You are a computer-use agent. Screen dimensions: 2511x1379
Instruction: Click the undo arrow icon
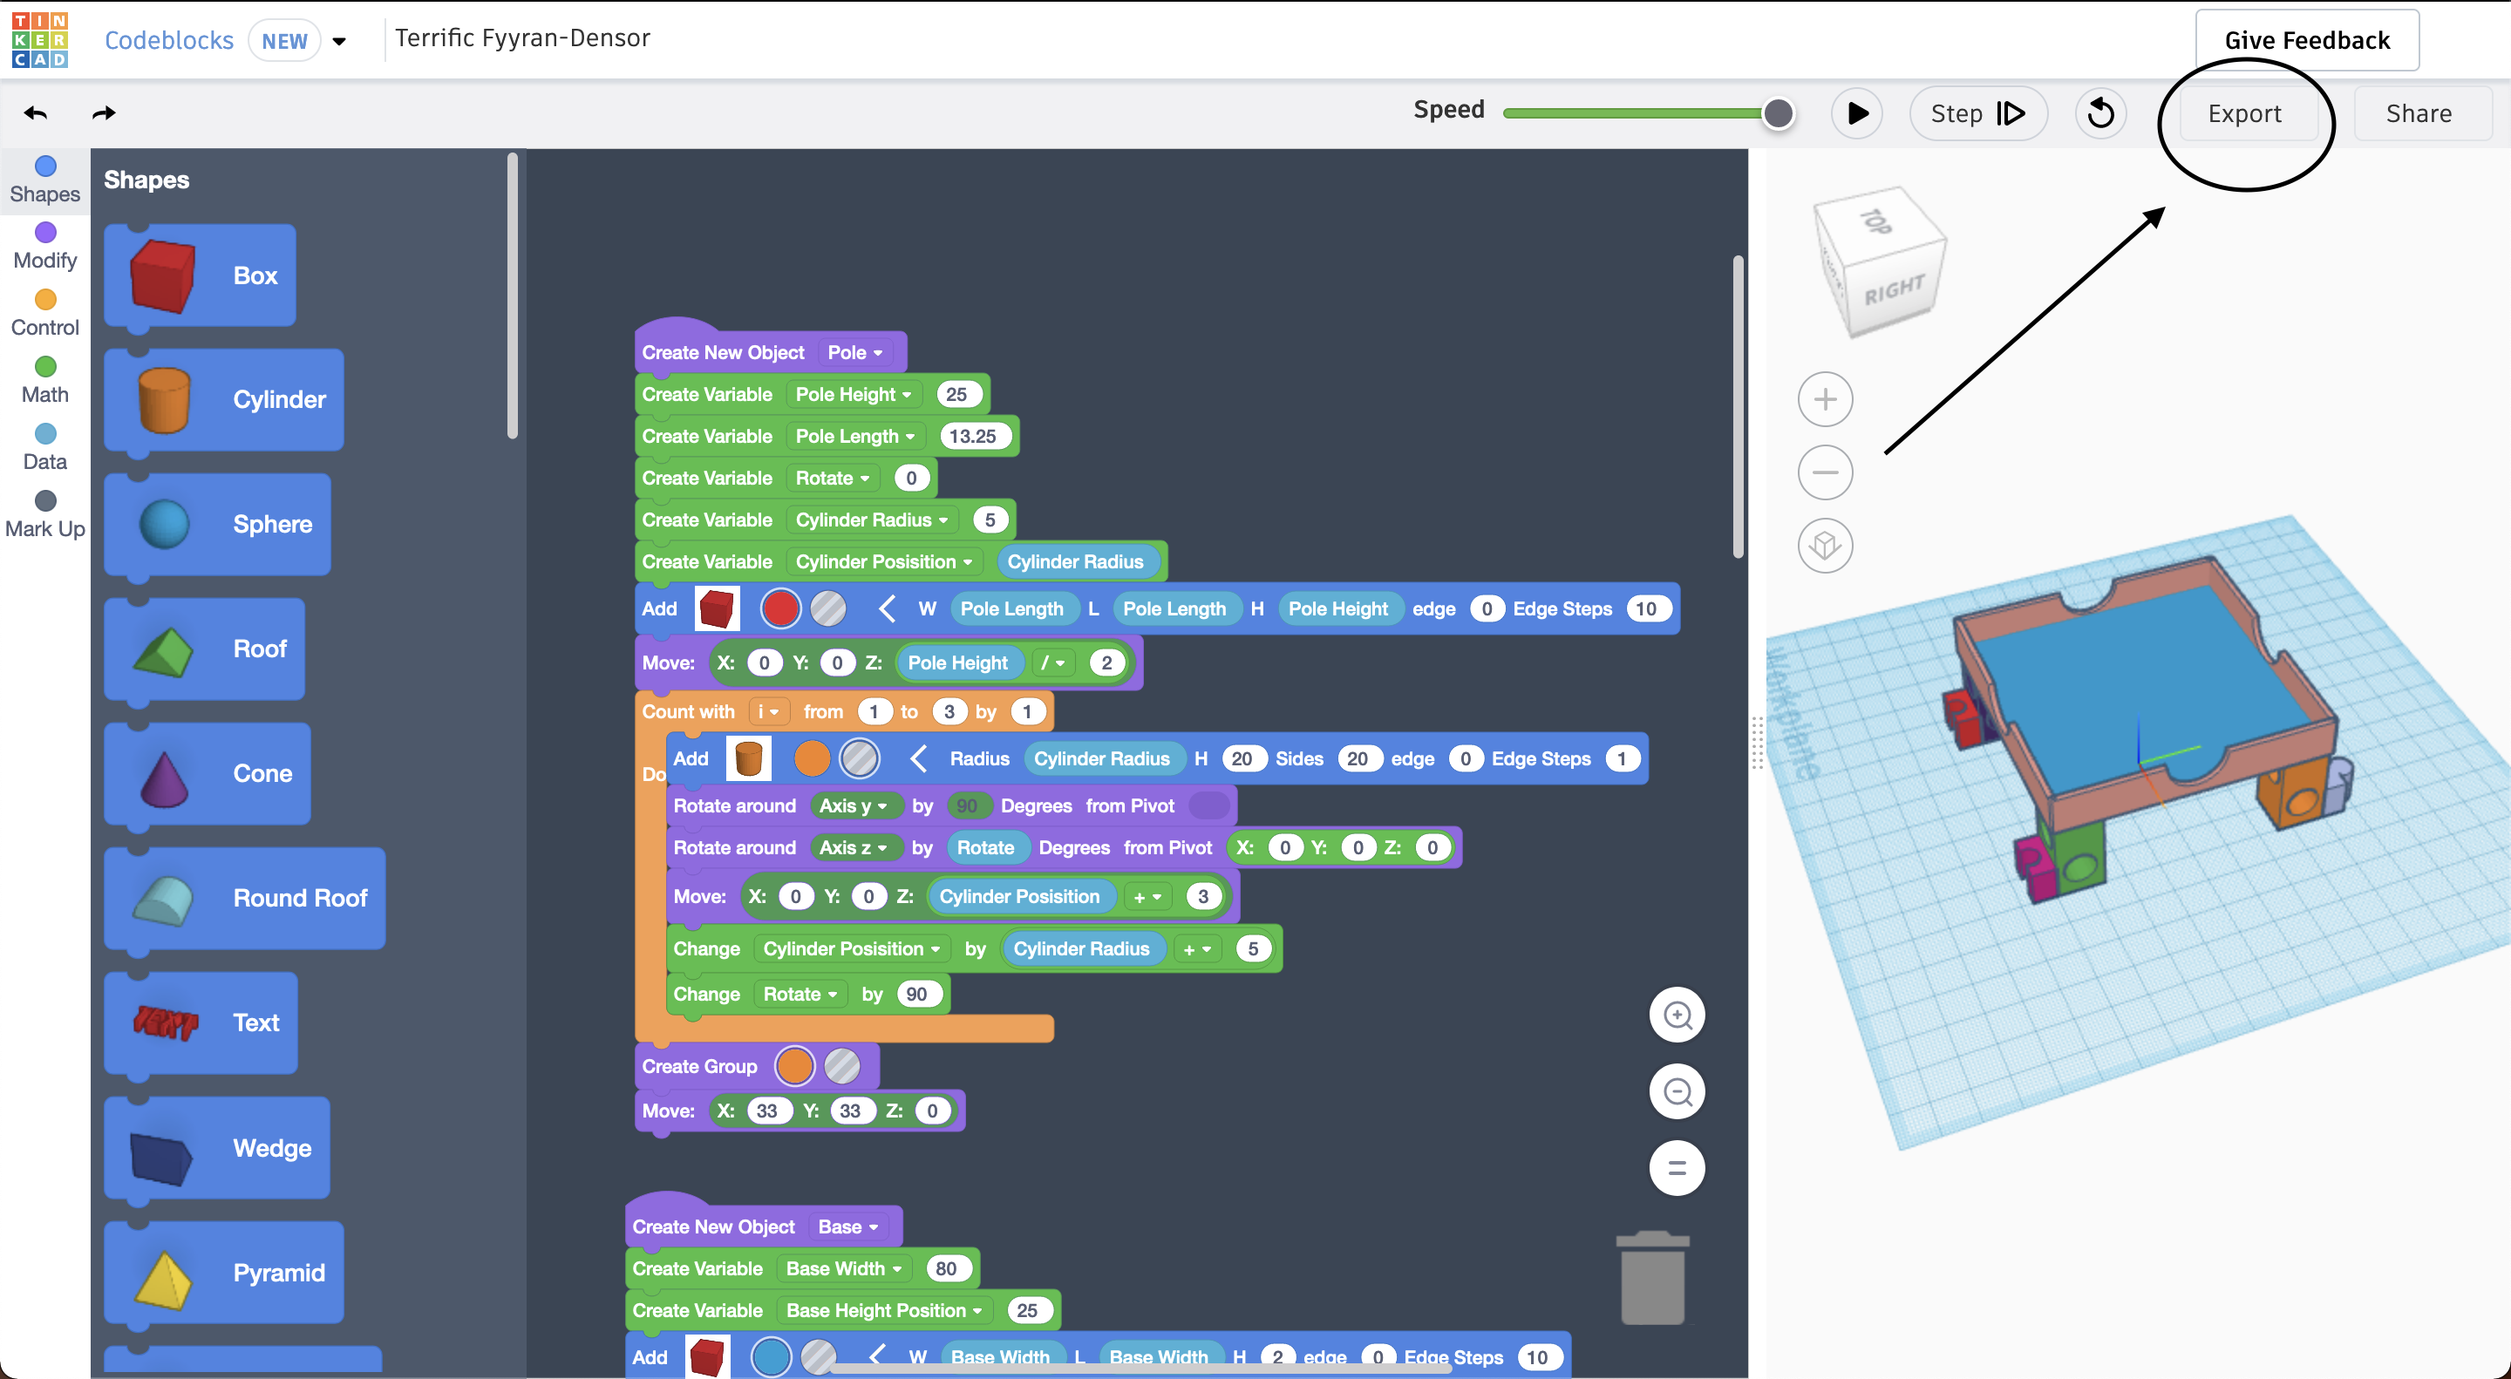[36, 113]
